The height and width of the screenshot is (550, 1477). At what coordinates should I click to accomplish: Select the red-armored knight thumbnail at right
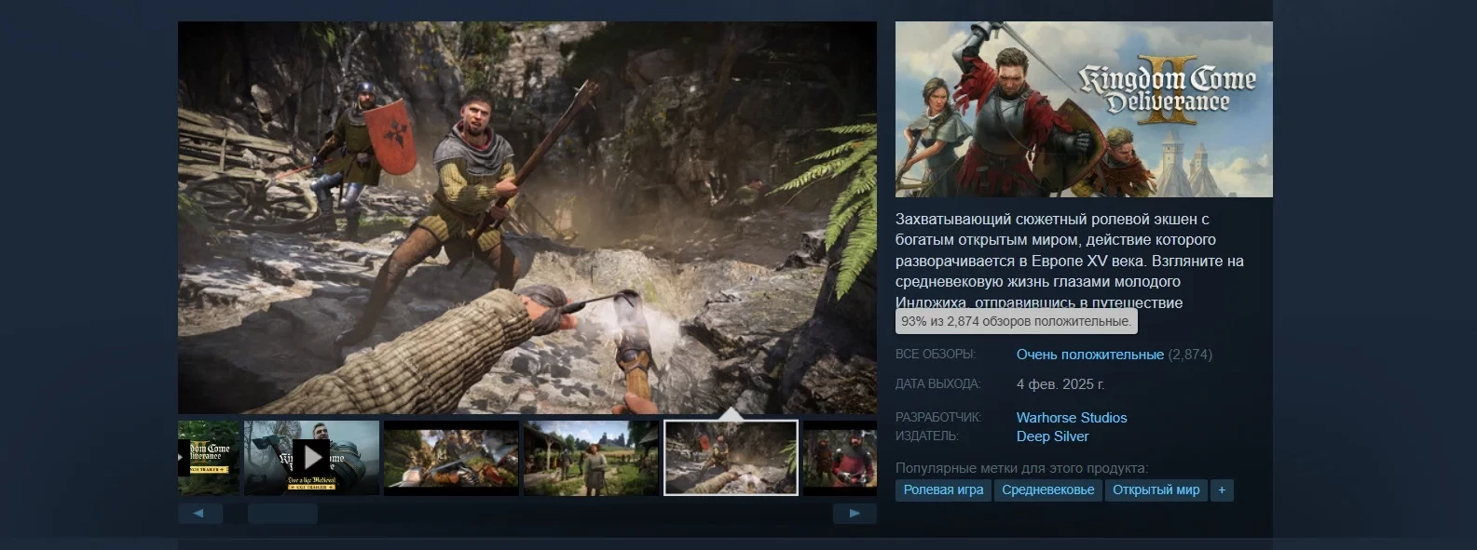coord(840,457)
